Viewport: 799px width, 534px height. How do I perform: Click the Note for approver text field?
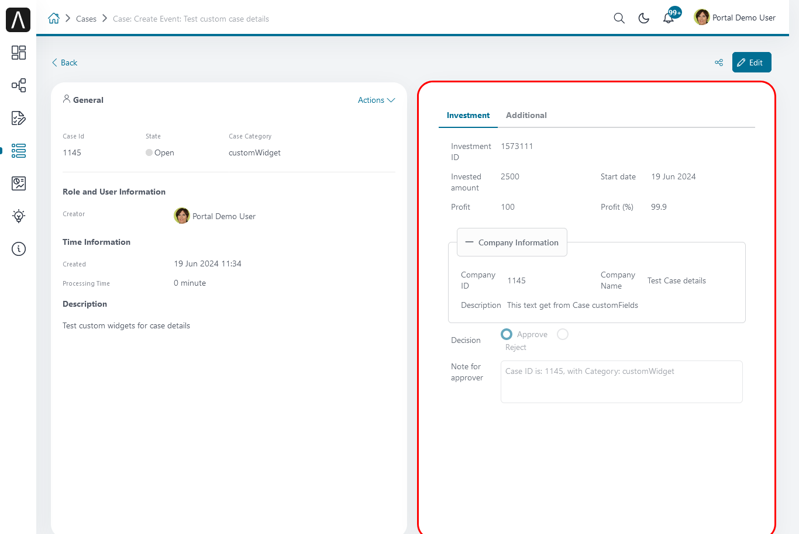tap(622, 382)
